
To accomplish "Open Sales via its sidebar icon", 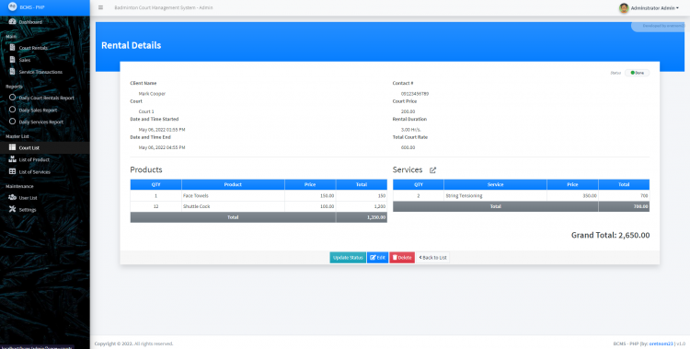I will 12,60.
